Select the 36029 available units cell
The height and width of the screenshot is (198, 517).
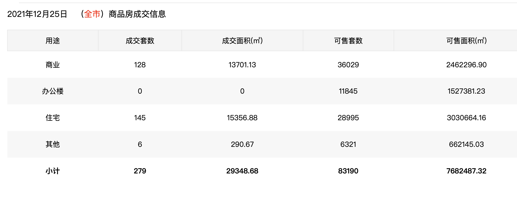(348, 65)
